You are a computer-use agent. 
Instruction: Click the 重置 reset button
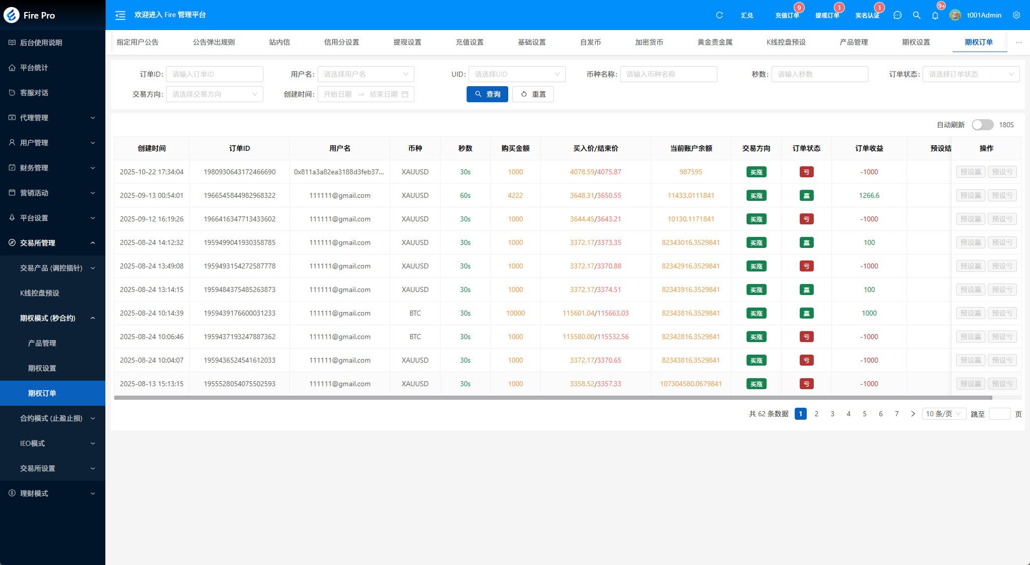[x=533, y=94]
